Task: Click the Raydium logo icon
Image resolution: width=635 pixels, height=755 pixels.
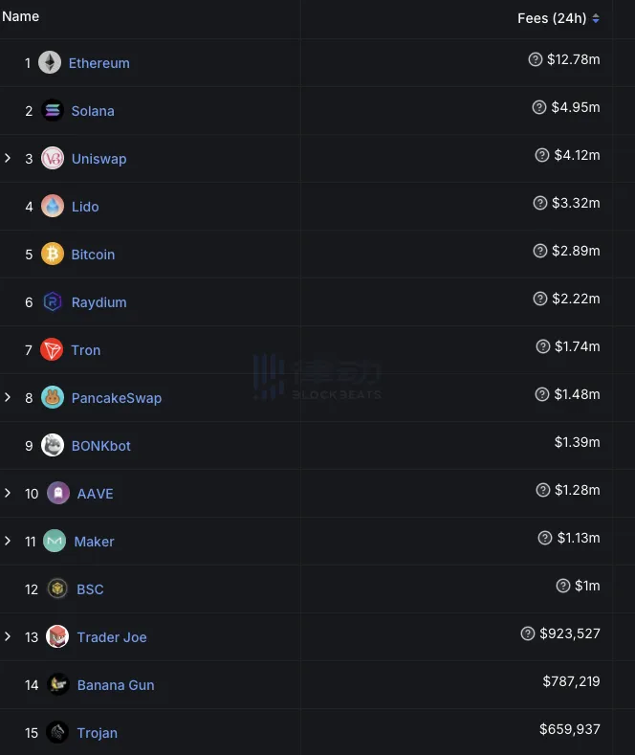Action: click(53, 302)
